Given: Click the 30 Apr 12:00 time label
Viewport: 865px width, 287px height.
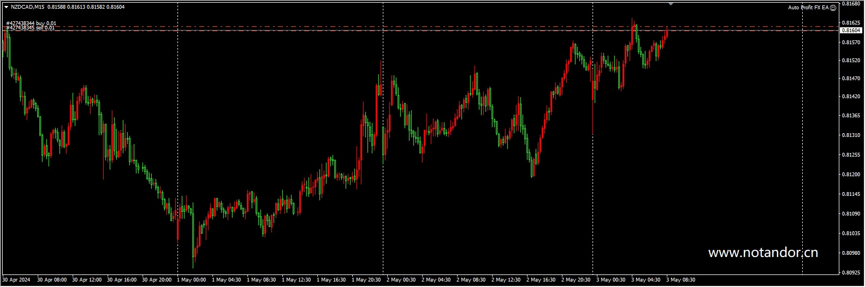Looking at the screenshot, I should point(87,280).
